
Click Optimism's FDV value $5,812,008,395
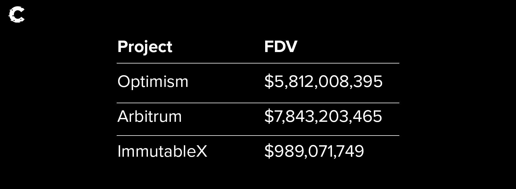[x=323, y=81]
